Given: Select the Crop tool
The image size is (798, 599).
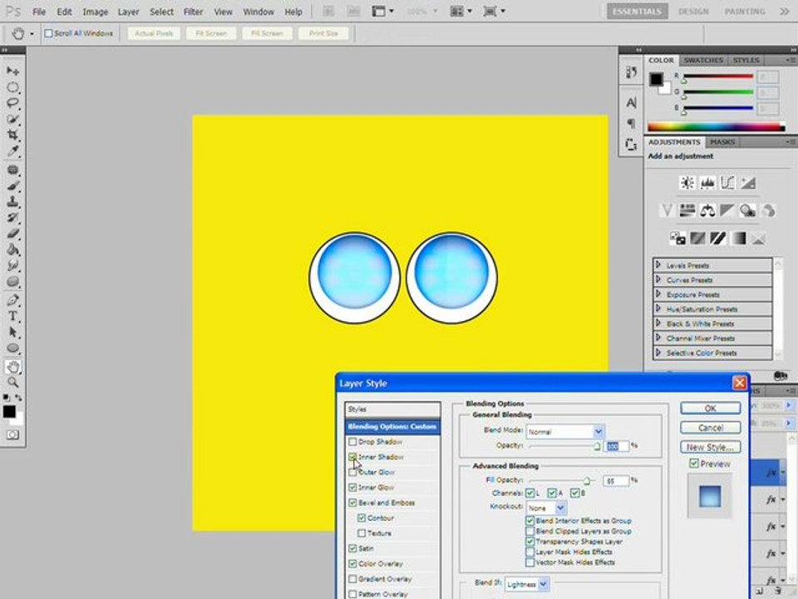Looking at the screenshot, I should [x=12, y=135].
